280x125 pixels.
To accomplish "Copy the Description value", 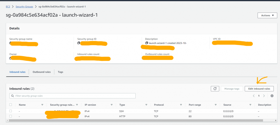I will [147, 43].
